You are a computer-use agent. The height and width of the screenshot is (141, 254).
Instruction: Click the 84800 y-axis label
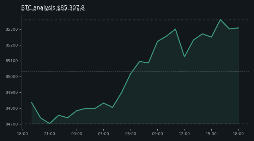click(x=12, y=108)
